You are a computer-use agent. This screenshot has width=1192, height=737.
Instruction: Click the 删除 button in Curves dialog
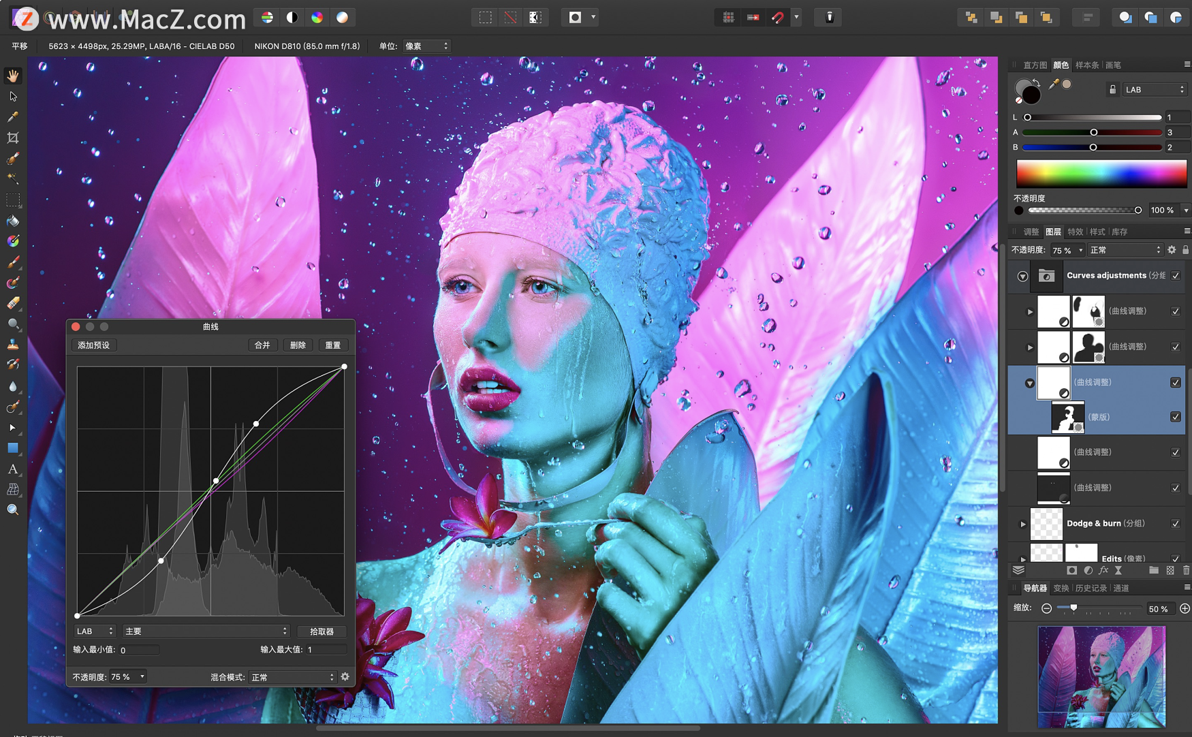click(298, 345)
